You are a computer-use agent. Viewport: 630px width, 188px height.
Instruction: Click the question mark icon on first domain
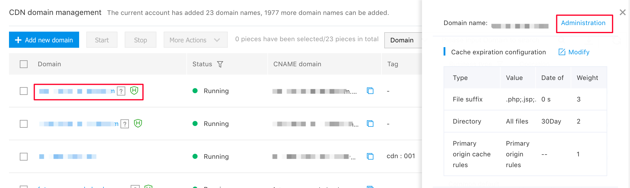[x=121, y=91]
